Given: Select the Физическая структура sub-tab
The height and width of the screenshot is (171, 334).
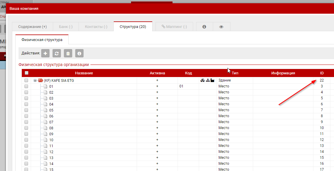Looking at the screenshot, I should click(42, 40).
